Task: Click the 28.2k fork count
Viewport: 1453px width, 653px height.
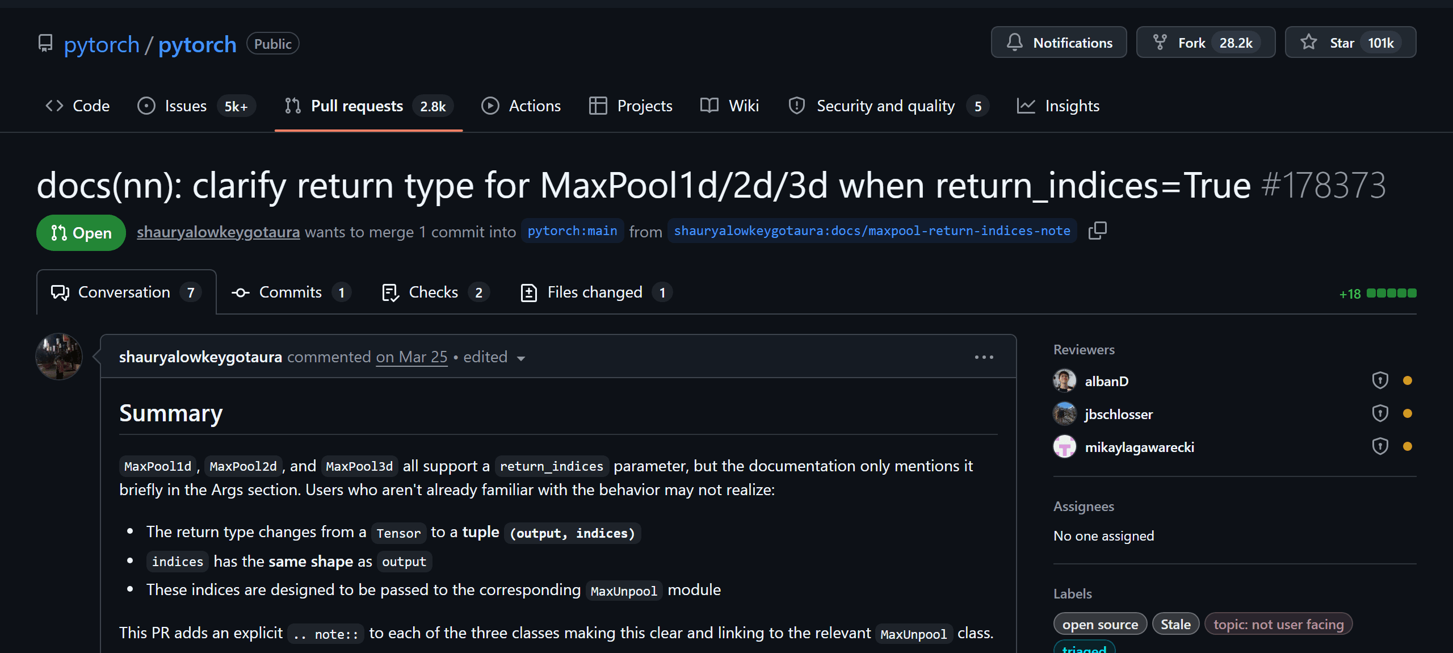Action: tap(1236, 43)
